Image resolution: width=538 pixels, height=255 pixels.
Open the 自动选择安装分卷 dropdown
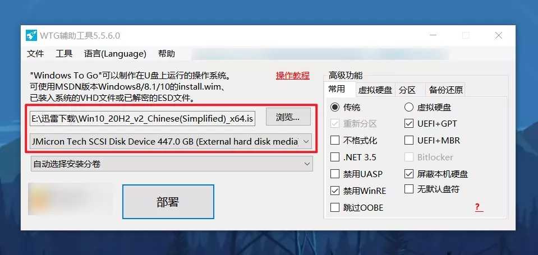[x=171, y=164]
